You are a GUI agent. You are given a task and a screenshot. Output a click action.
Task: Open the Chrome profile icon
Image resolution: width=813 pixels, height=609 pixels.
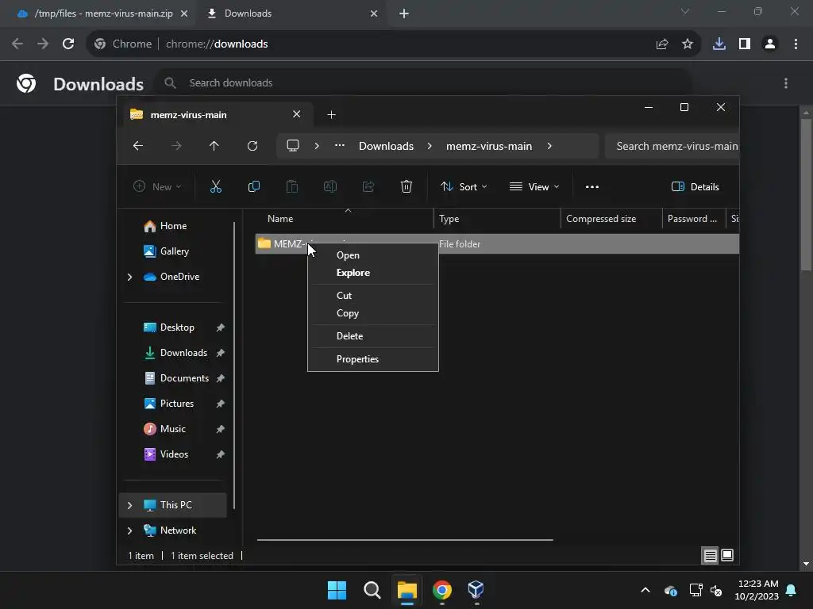pos(770,44)
